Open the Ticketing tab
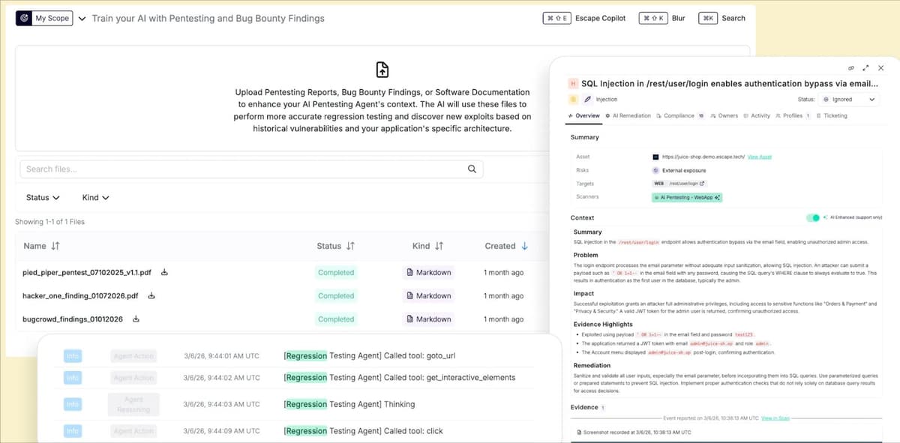The height and width of the screenshot is (443, 900). [832, 115]
